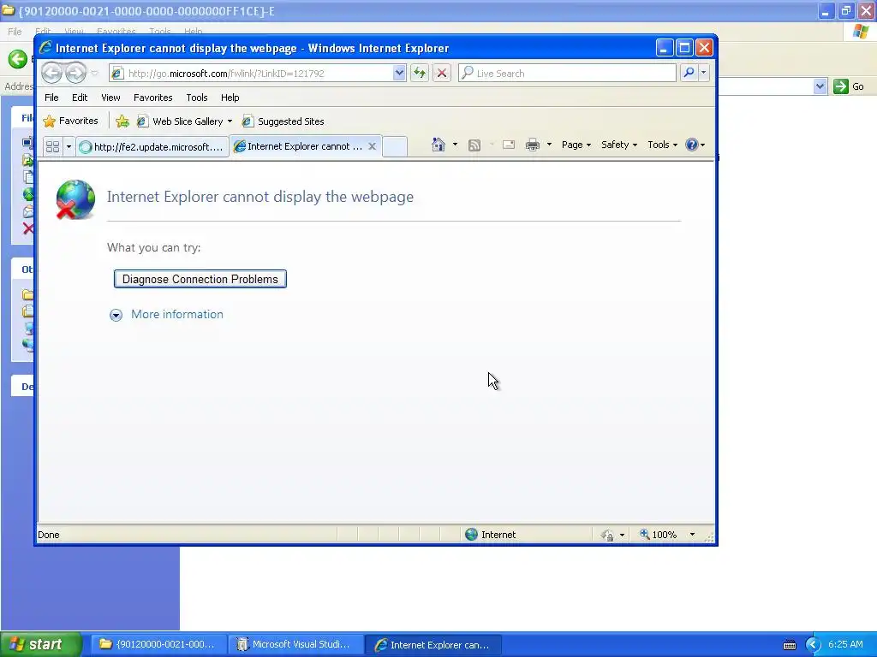Close the Internet Explorer cannot tab
The image size is (877, 657).
(x=372, y=146)
